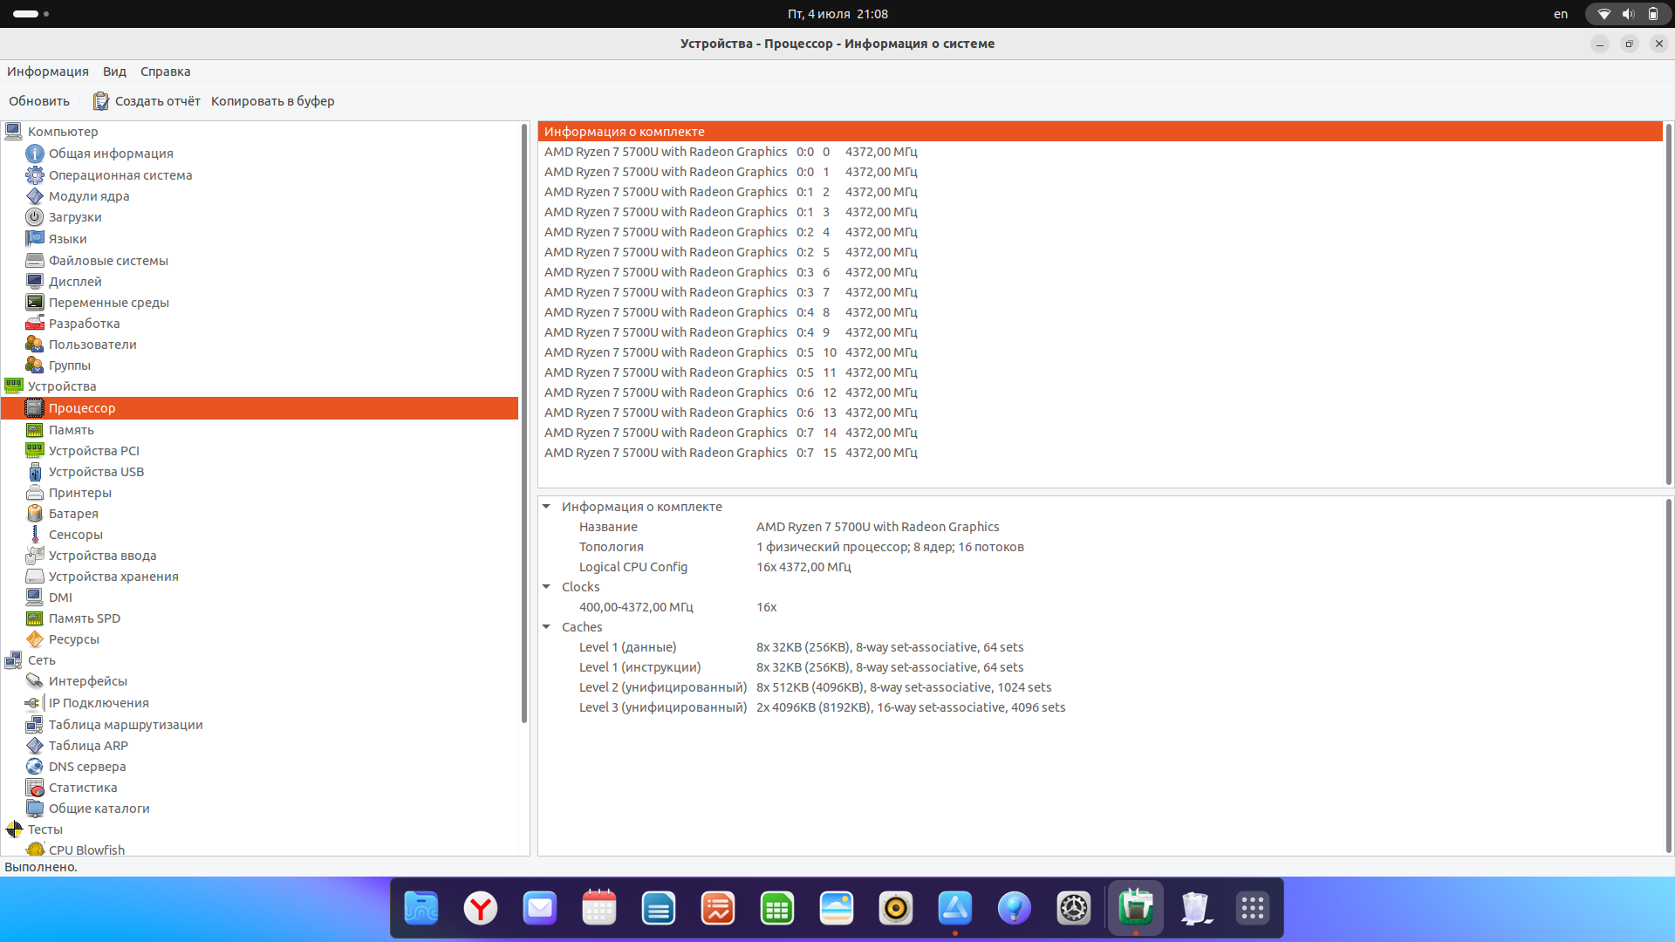
Task: Open Yandex Browser from the dock
Action: pyautogui.click(x=481, y=908)
